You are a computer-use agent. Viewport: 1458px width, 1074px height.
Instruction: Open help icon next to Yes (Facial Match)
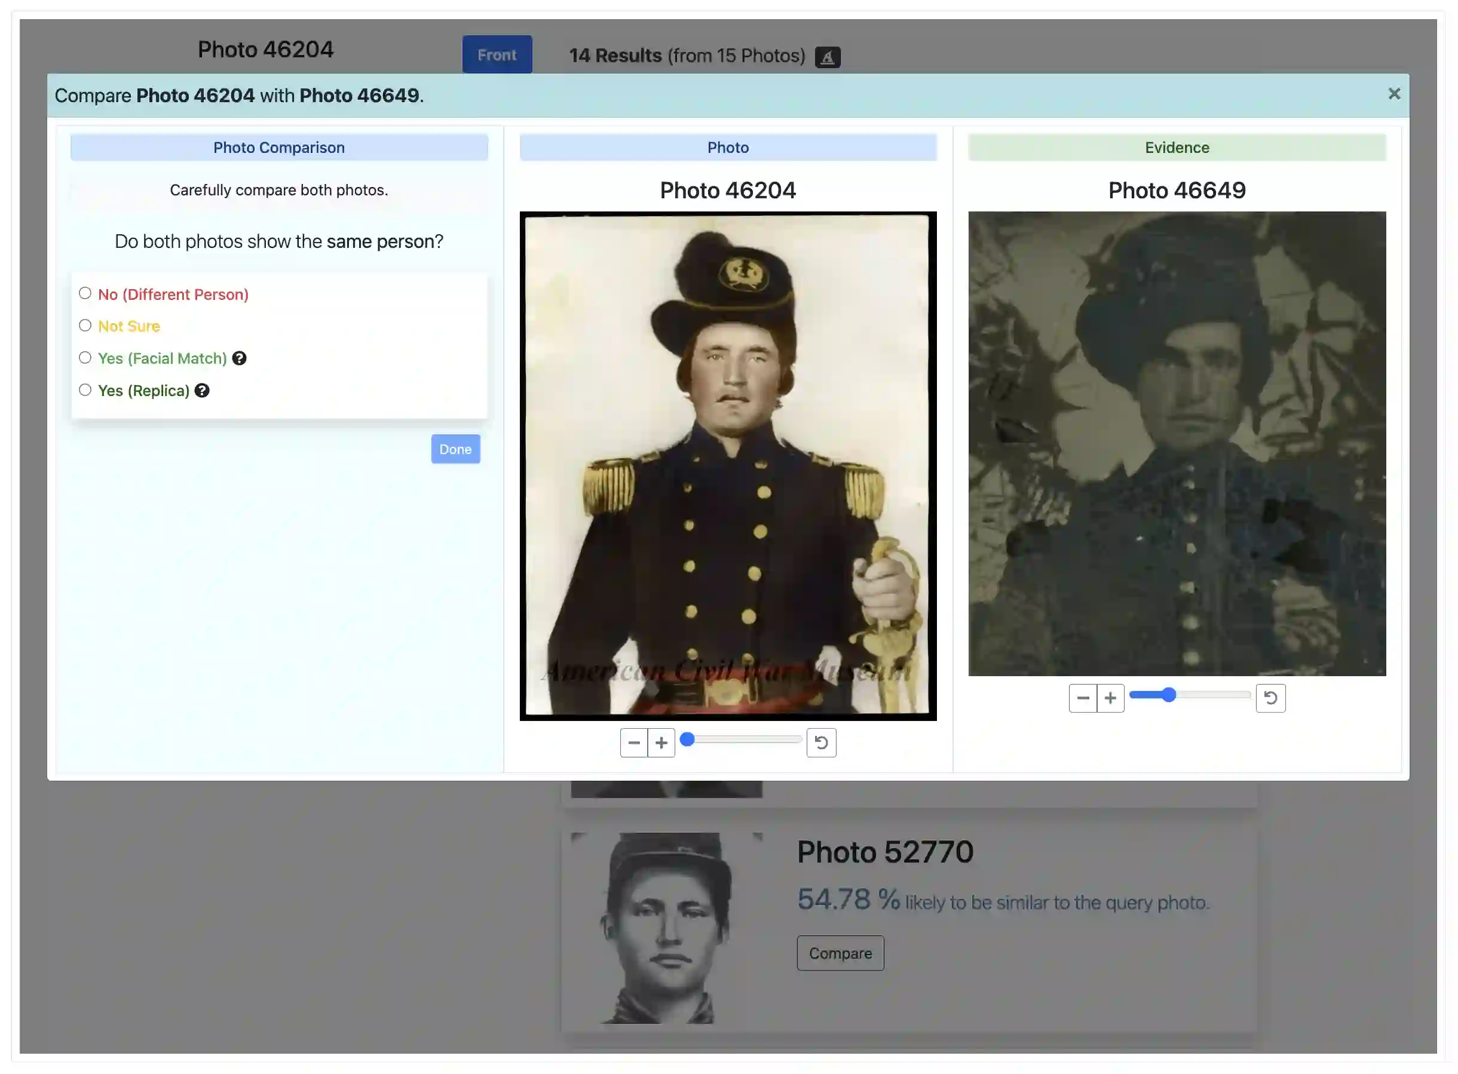[239, 358]
